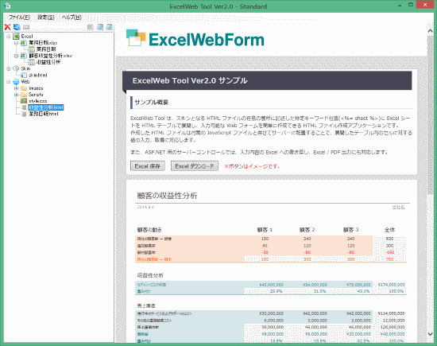Click the last blue page icon above the tree
Viewport: 437px width, 346px height.
[110, 27]
